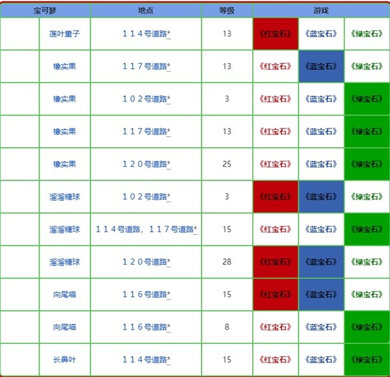
Task: Open 溜溜糖球 link at level 3 row
Action: (x=64, y=197)
